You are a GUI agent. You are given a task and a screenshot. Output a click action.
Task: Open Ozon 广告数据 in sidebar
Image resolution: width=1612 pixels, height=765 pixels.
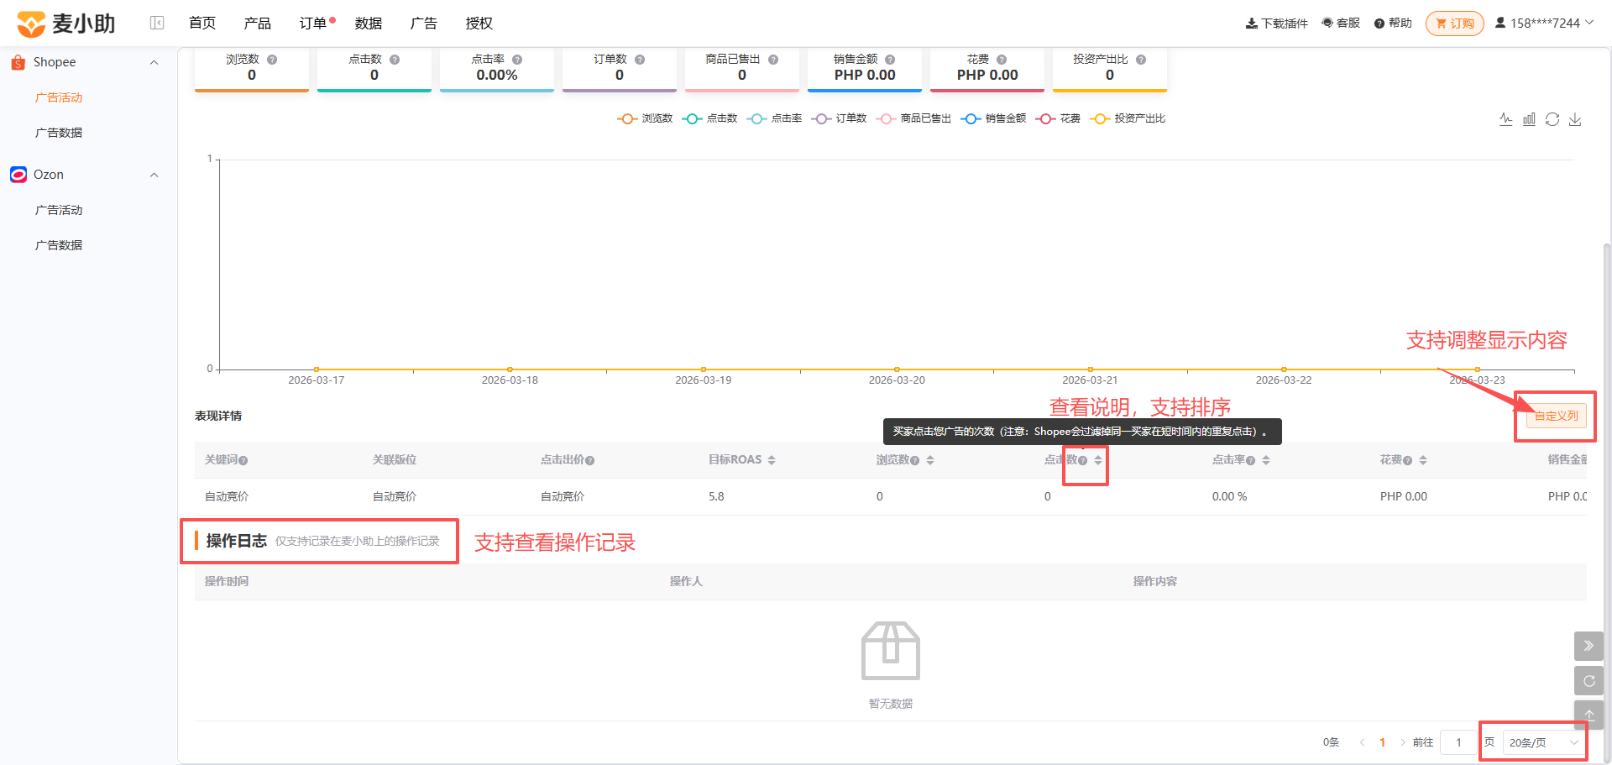(59, 245)
